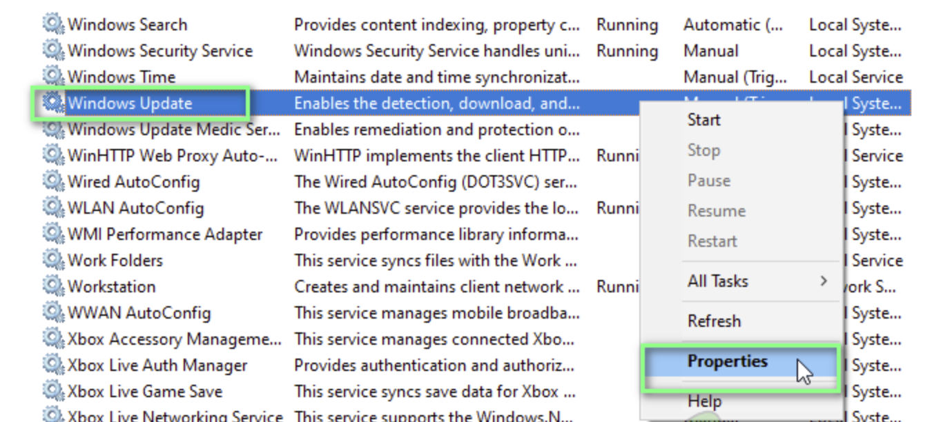Click the 'Automatic (...' startup type cell
Viewport: 932px width, 422px height.
(x=733, y=26)
